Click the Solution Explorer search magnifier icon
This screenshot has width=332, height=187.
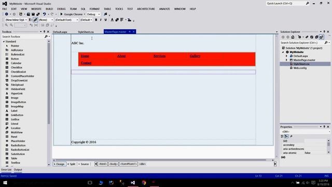tap(326, 43)
